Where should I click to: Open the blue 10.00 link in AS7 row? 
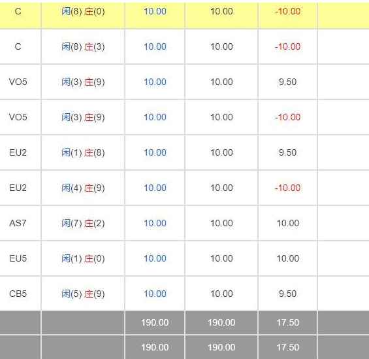click(x=155, y=223)
